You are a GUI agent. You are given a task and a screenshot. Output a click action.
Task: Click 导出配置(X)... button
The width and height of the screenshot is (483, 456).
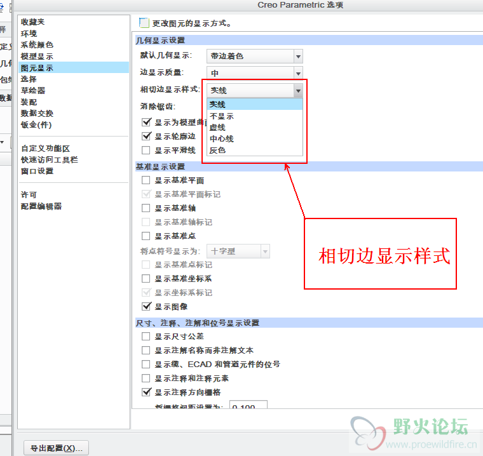click(56, 448)
